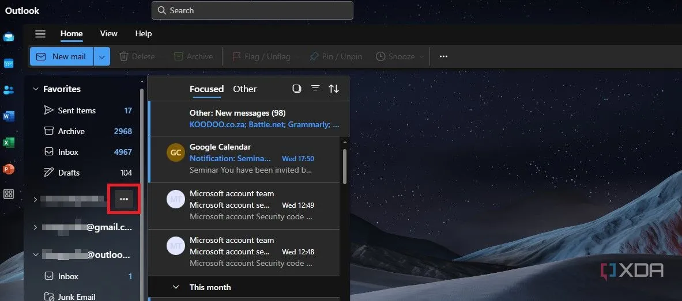Image resolution: width=682 pixels, height=301 pixels.
Task: Open the Help tab
Action: tap(144, 33)
